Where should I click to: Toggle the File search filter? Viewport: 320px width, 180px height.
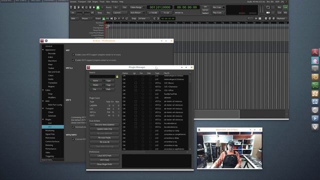[x=95, y=89]
